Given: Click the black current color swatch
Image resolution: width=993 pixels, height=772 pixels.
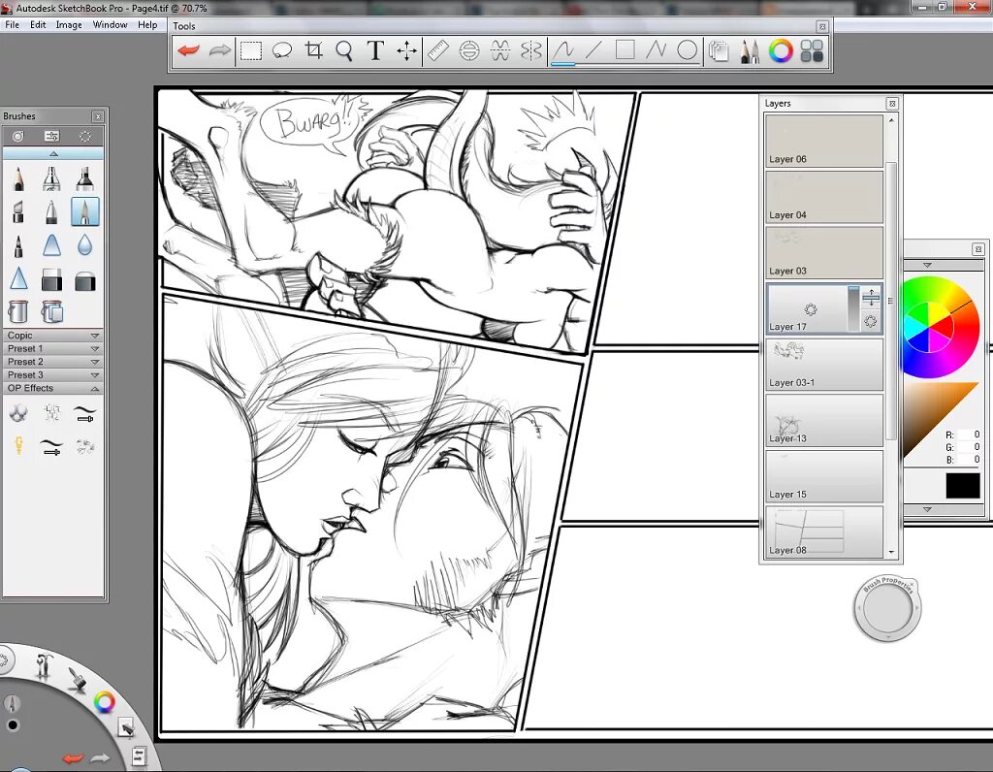Looking at the screenshot, I should pyautogui.click(x=963, y=485).
